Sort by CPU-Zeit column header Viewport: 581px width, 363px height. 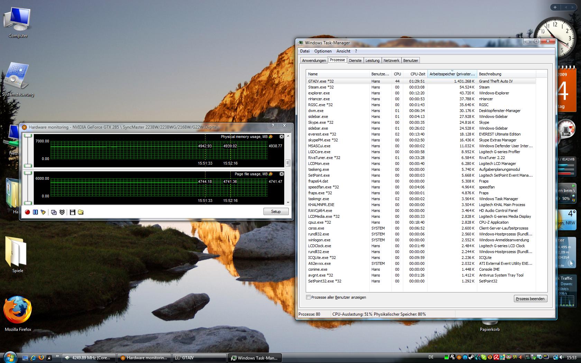tap(415, 74)
